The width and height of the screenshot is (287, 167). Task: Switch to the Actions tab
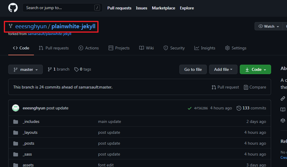(88, 48)
